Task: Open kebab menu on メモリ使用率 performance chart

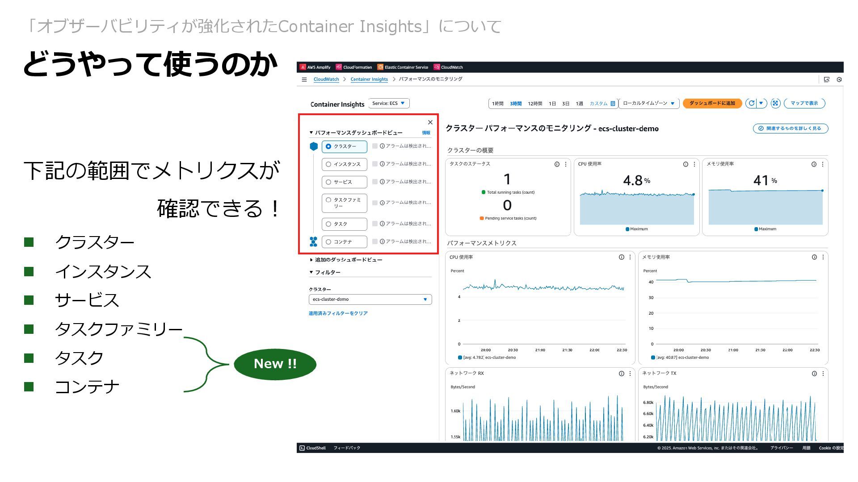Action: 823,257
